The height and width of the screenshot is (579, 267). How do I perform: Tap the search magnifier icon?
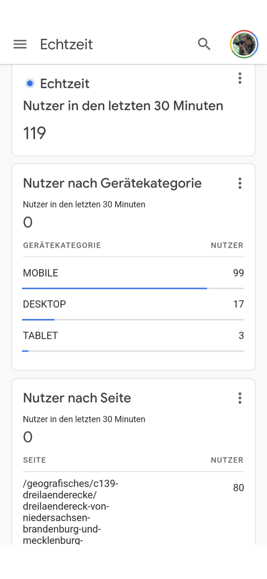coord(204,44)
